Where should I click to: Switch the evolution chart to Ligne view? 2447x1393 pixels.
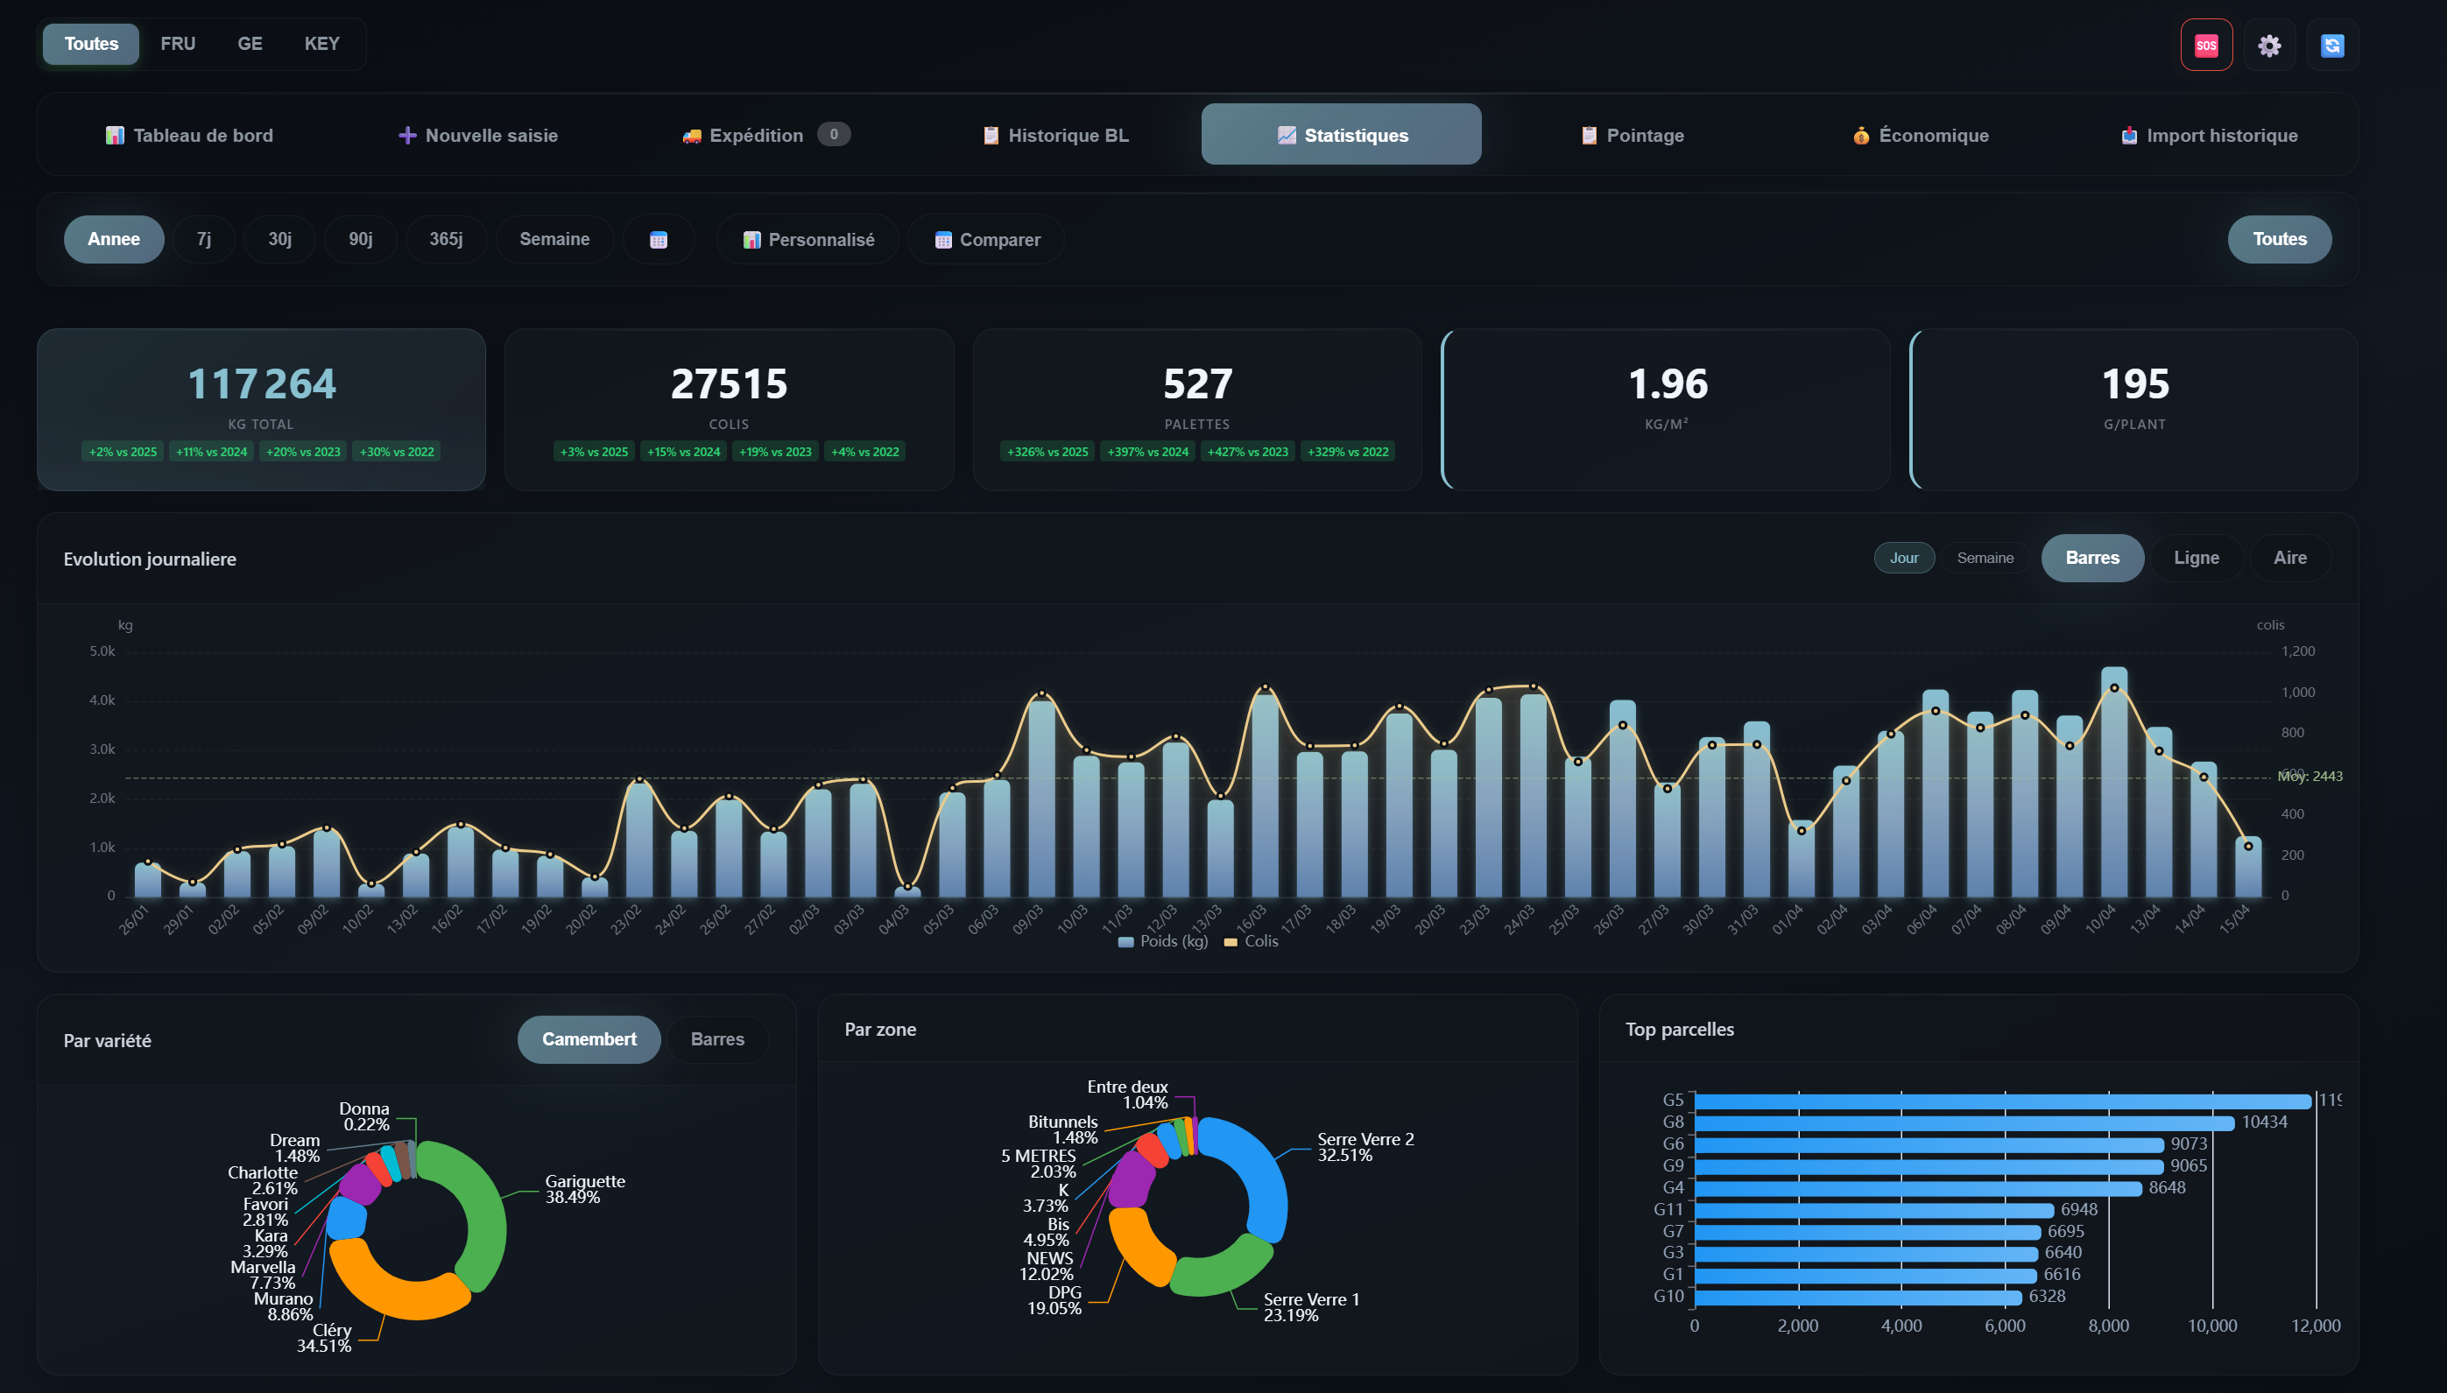[2197, 558]
